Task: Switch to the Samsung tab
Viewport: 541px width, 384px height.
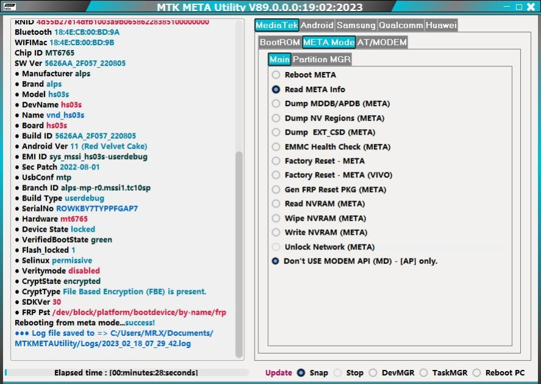Action: click(x=356, y=25)
